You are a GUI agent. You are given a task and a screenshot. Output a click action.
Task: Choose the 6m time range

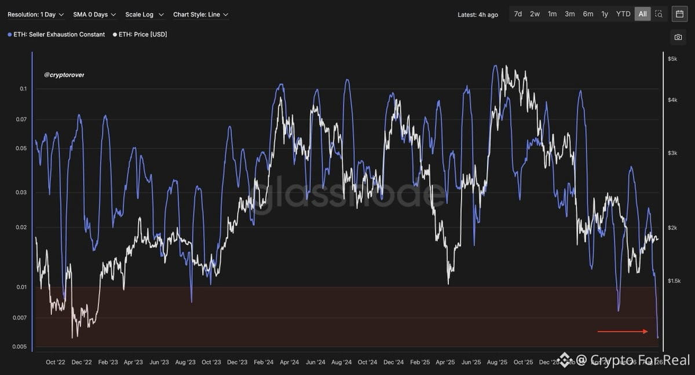[588, 14]
